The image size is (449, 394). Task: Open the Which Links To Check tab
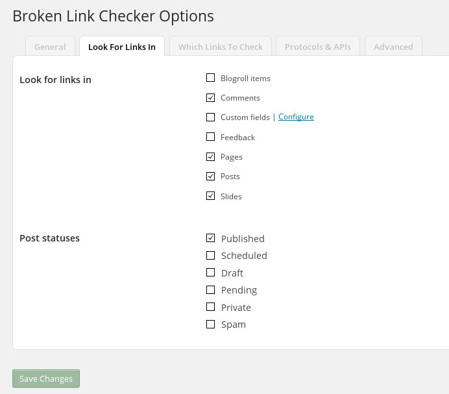(x=221, y=47)
